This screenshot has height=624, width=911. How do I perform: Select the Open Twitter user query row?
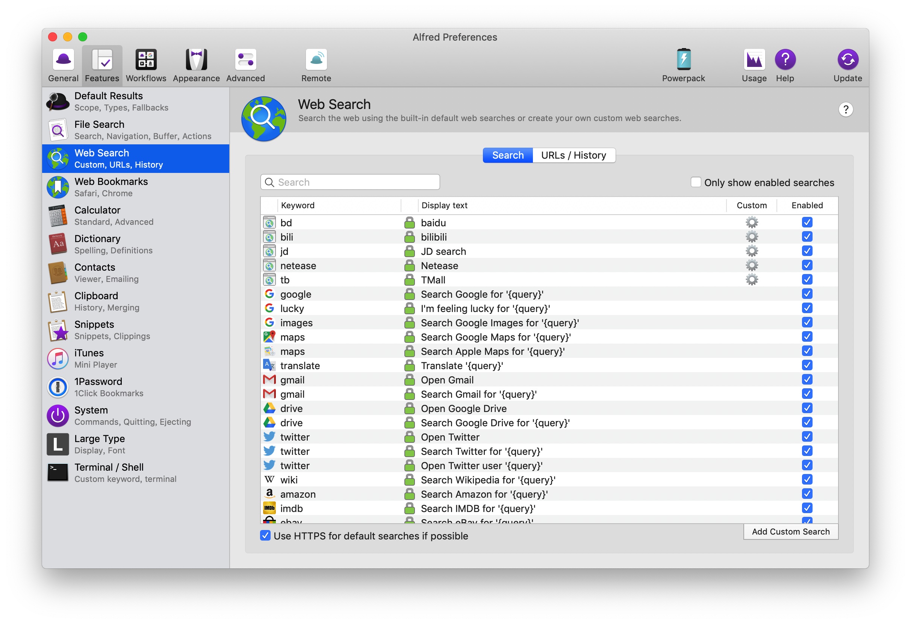[549, 466]
